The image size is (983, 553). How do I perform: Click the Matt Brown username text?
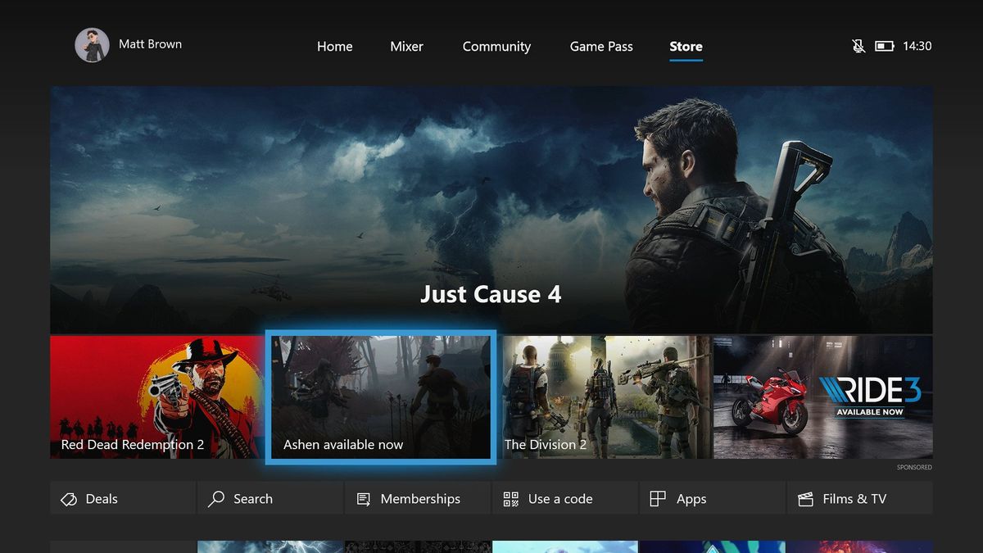pyautogui.click(x=150, y=44)
